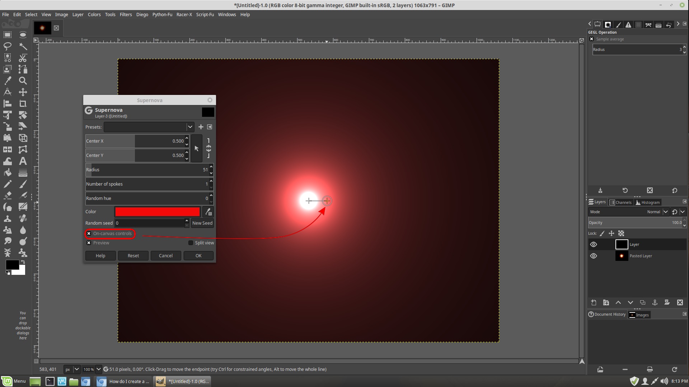Open Document History dock tab menu
This screenshot has height=387, width=689.
point(684,314)
